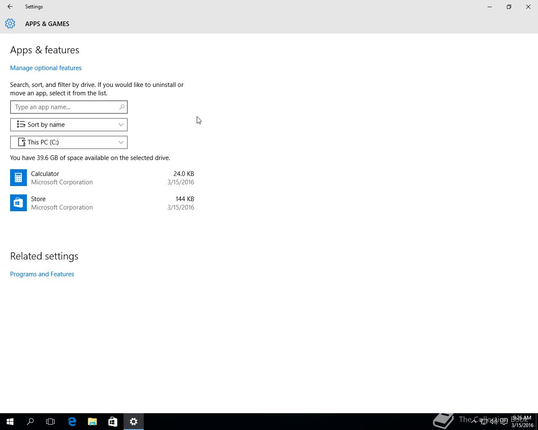The width and height of the screenshot is (538, 430).
Task: Click the Settings taskbar button
Action: [134, 422]
